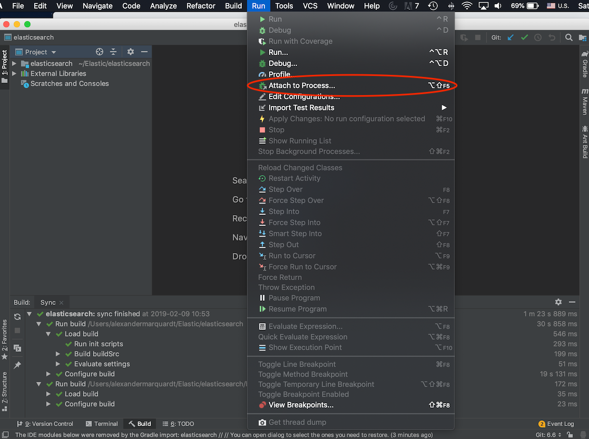Click the Build panel reimport refresh icon
Viewport: 589px width, 439px height.
17,316
